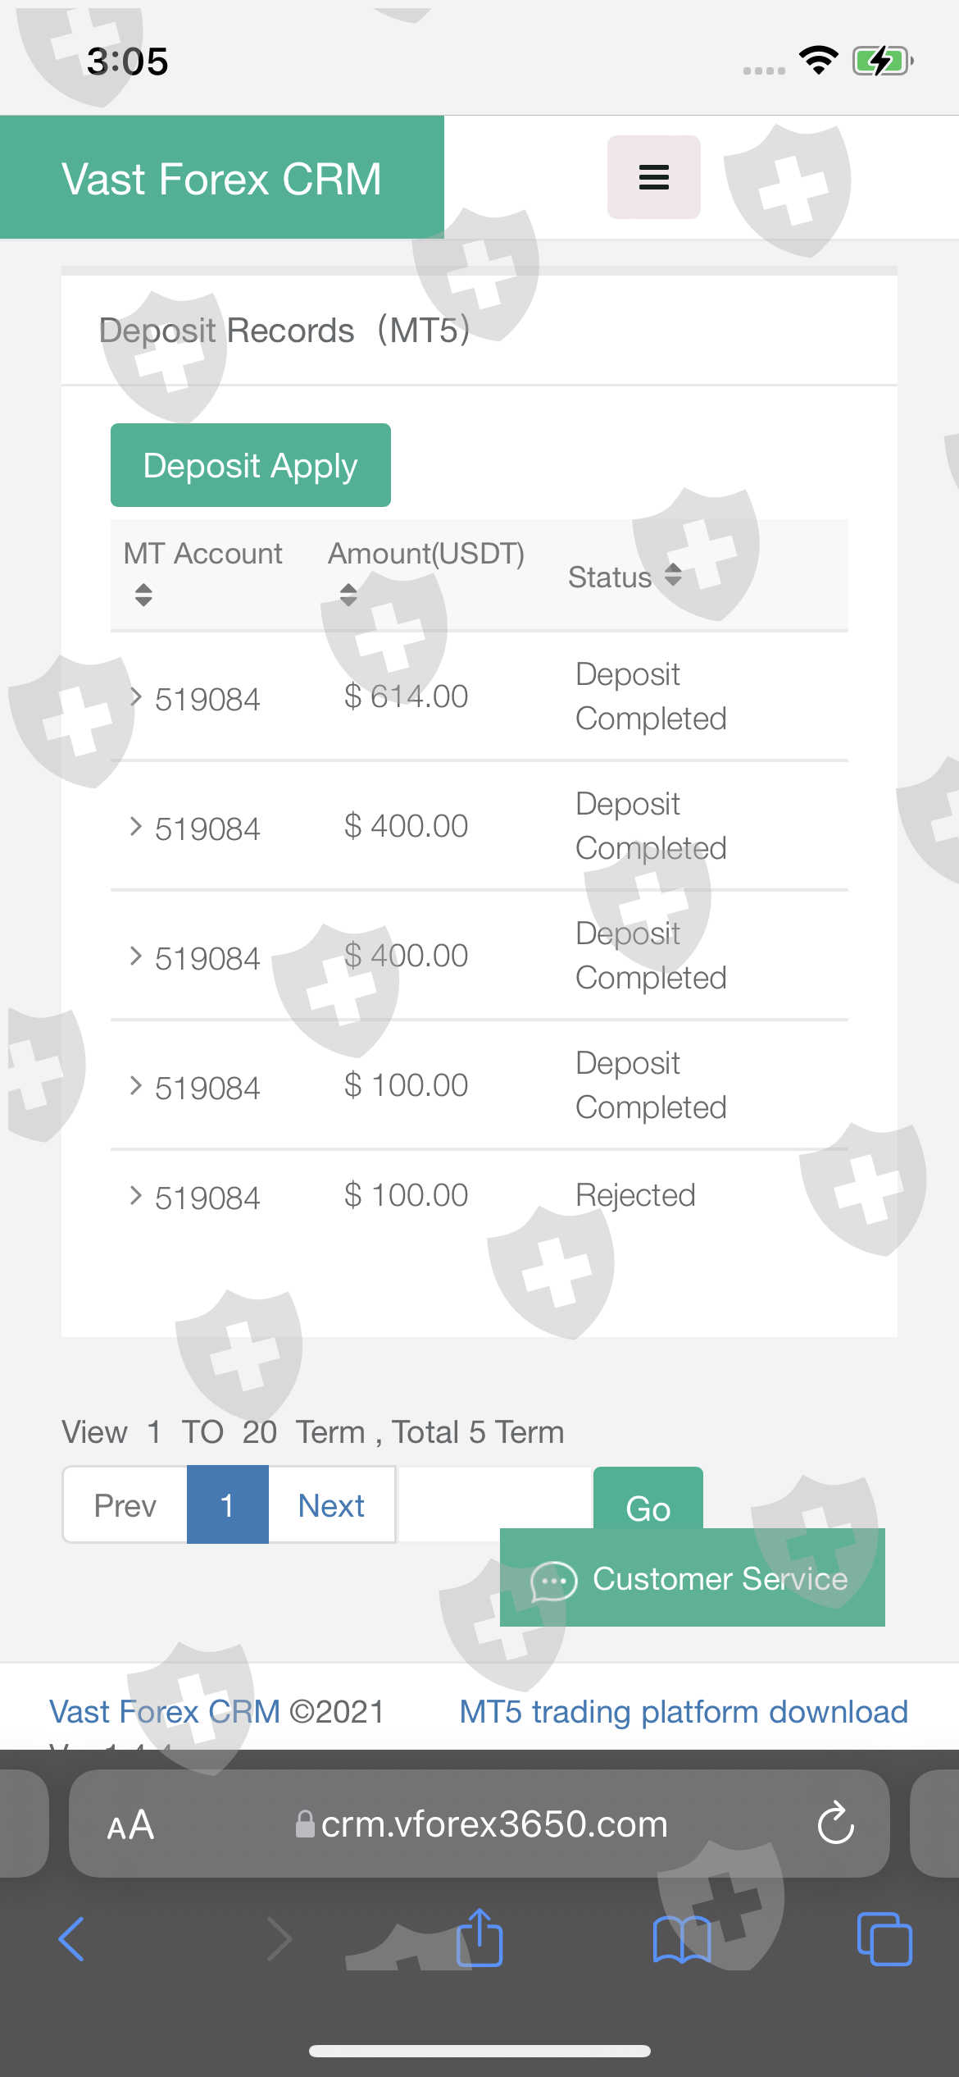Sort by MT Account column arrows

click(x=143, y=595)
